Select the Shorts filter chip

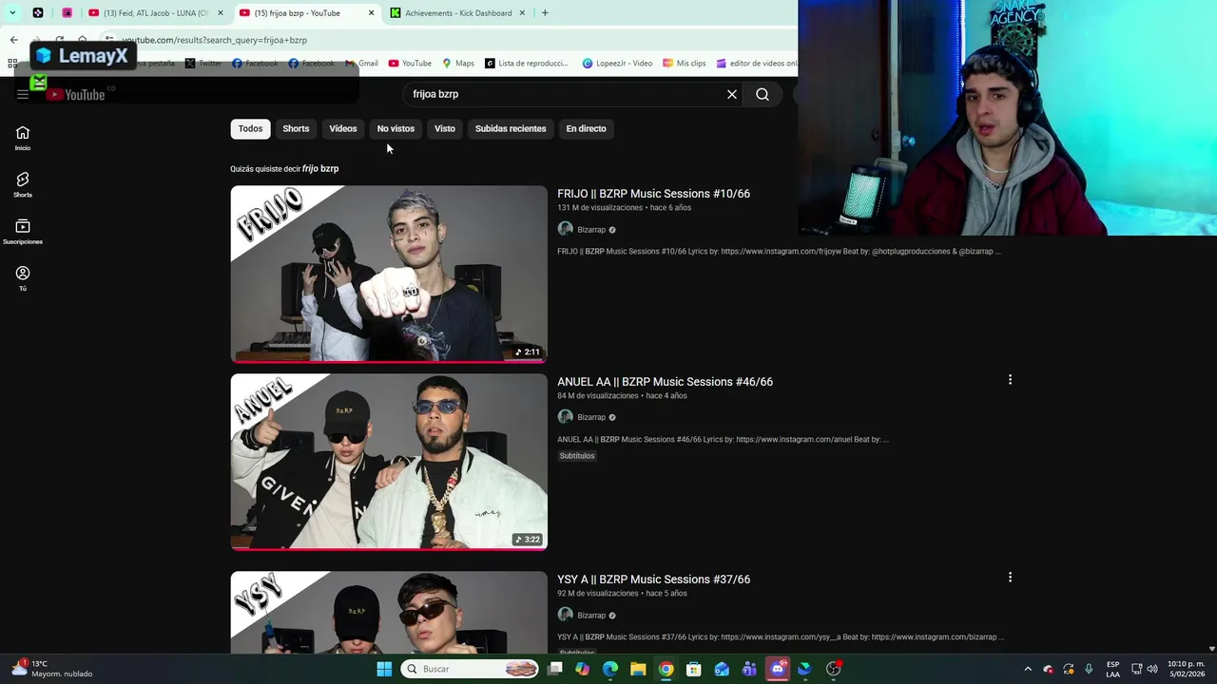[x=296, y=128]
